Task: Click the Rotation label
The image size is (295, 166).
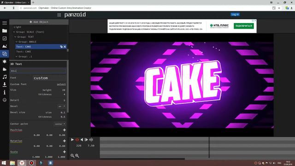Action: pos(16,141)
